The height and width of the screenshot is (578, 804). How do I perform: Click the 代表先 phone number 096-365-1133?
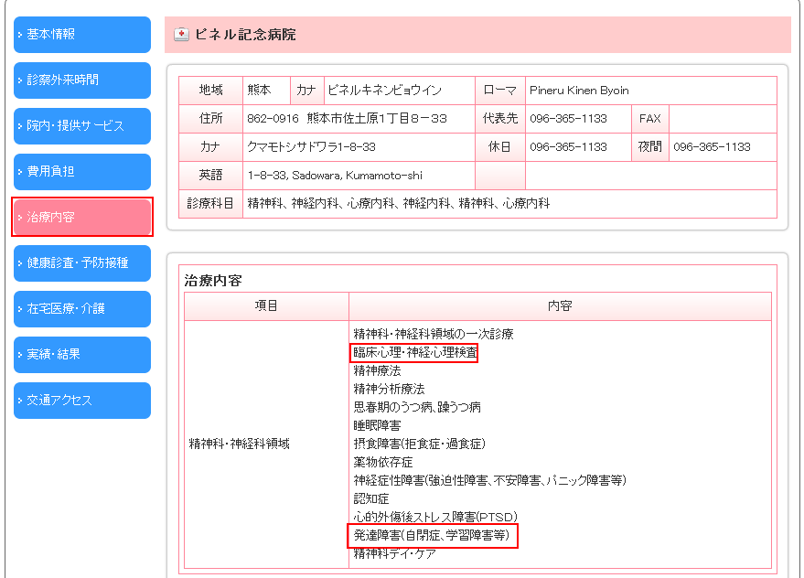(x=568, y=119)
